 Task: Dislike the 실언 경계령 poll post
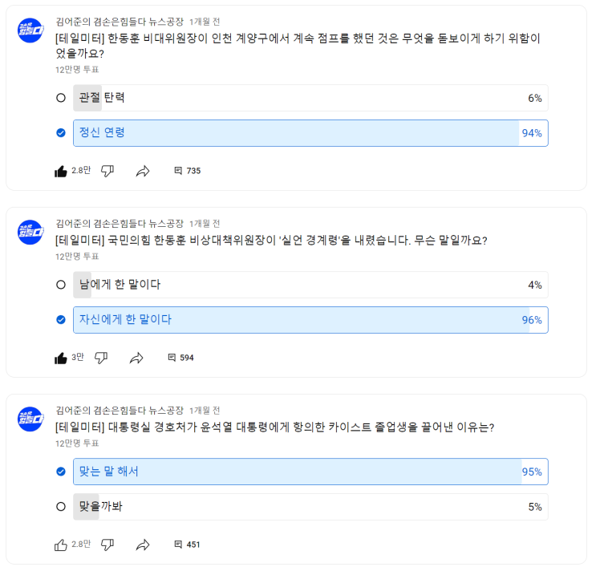tap(101, 358)
